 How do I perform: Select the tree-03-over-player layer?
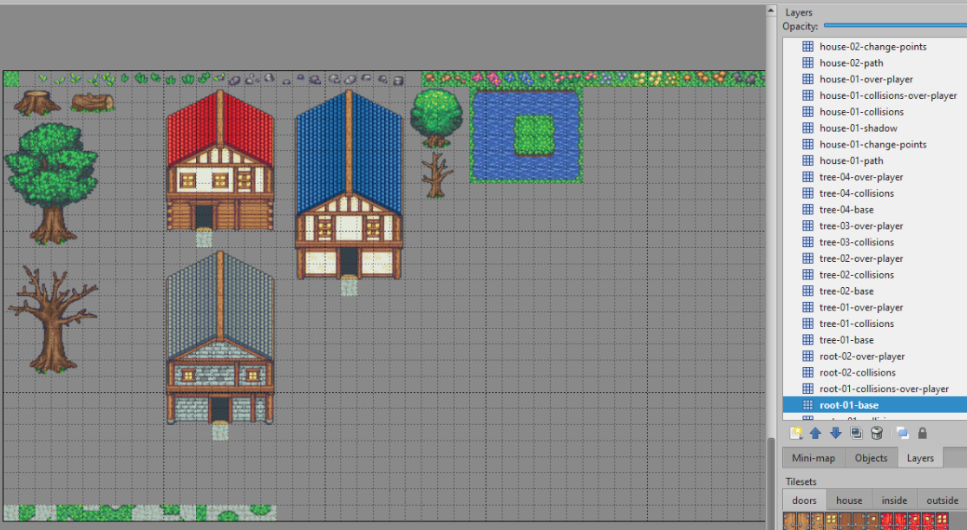pyautogui.click(x=860, y=226)
